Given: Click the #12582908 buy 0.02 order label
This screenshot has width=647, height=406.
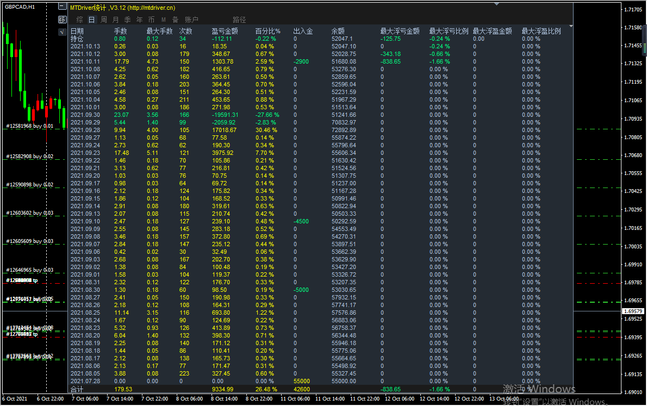Looking at the screenshot, I should click(30, 157).
